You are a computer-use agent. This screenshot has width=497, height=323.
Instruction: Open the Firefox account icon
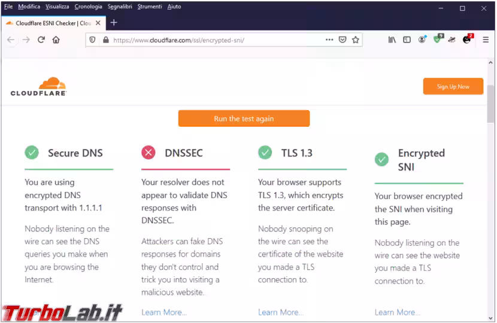(x=422, y=40)
